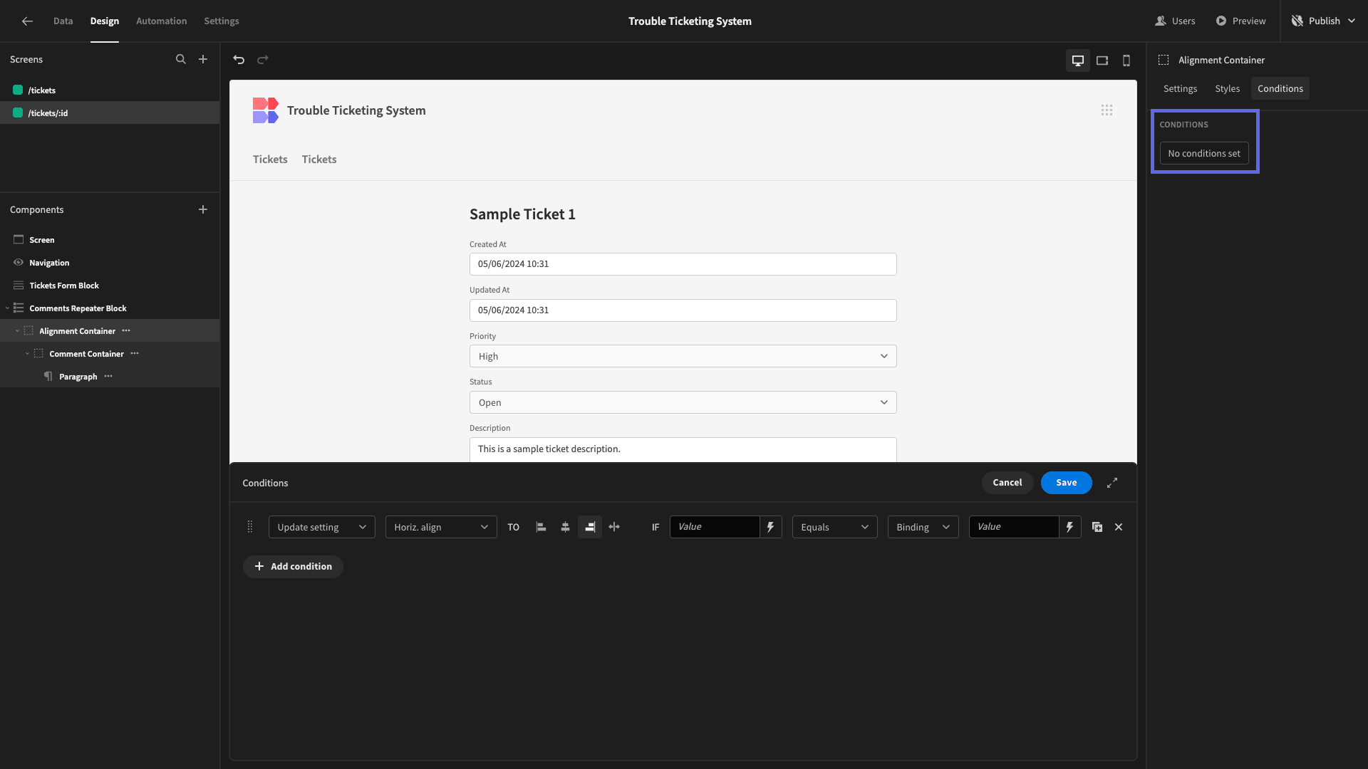This screenshot has width=1368, height=769.
Task: Select stretch horizontal alignment option
Action: (614, 527)
